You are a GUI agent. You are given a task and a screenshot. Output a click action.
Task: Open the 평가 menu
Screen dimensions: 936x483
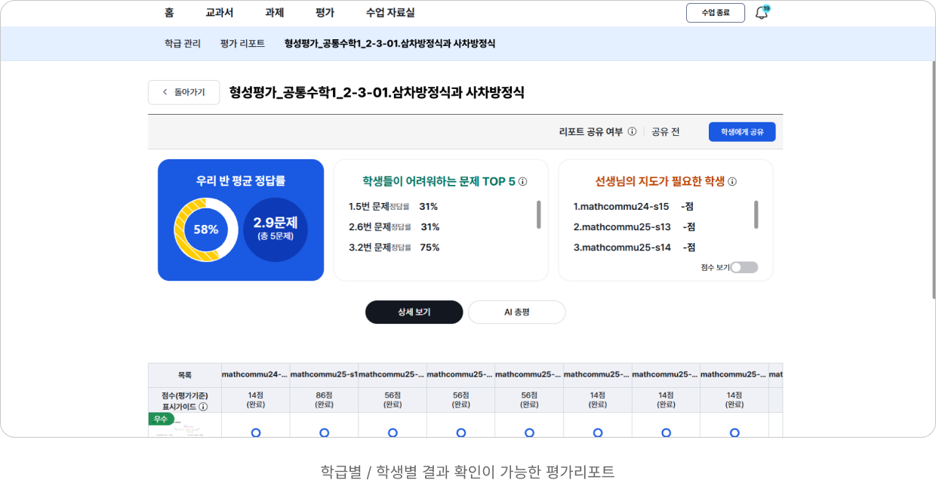(x=325, y=13)
